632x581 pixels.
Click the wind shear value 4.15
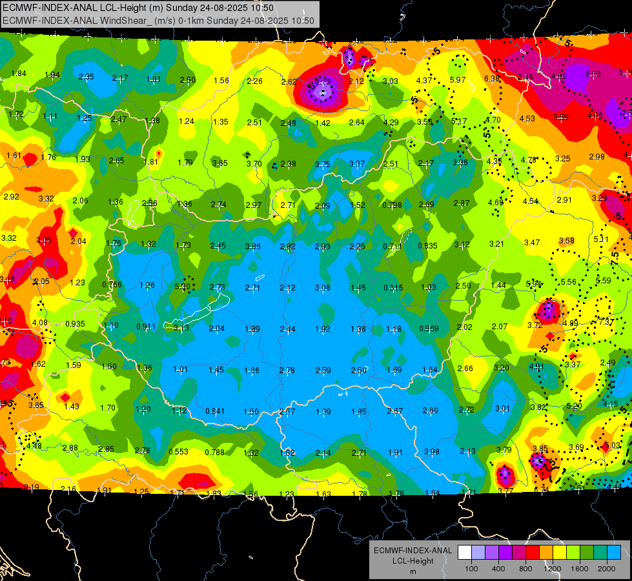(610, 404)
